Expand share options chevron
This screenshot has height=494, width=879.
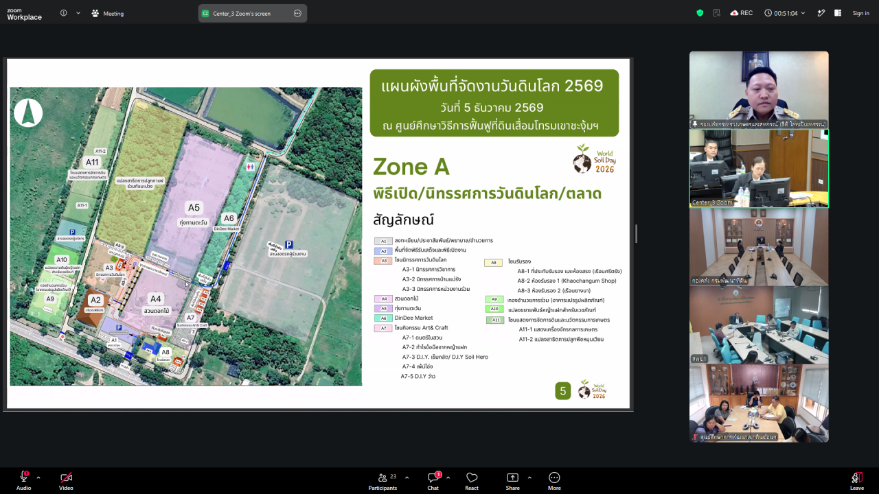[529, 478]
